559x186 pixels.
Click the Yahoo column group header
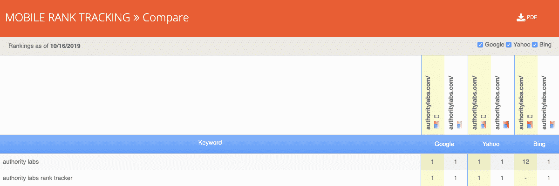(491, 144)
